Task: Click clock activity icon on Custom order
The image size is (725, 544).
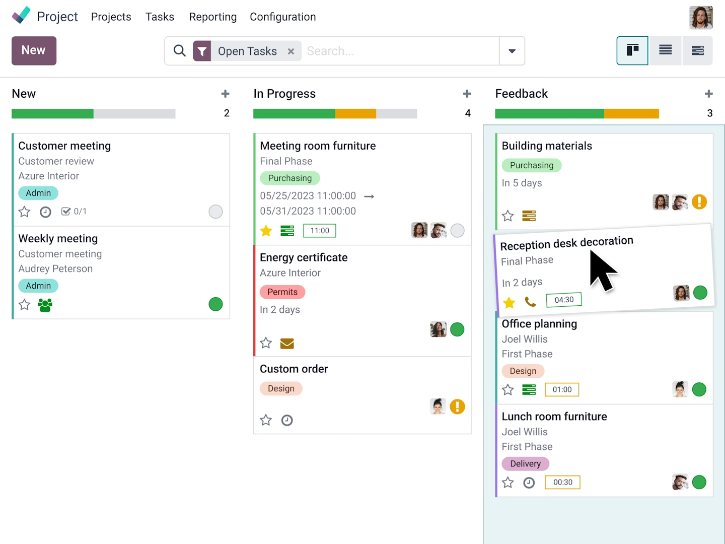Action: point(287,420)
